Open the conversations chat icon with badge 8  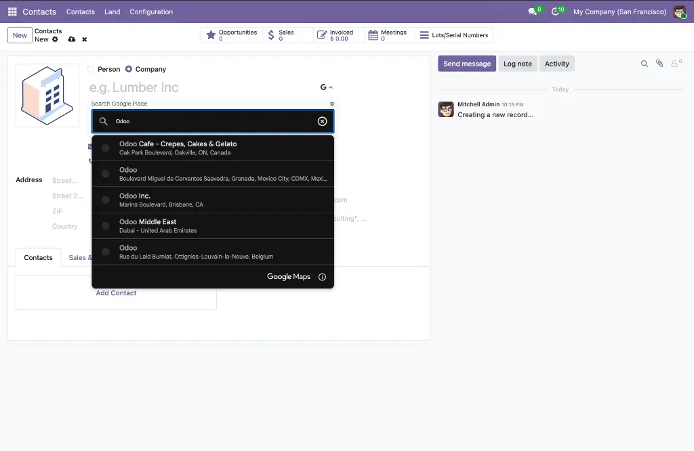pos(533,12)
